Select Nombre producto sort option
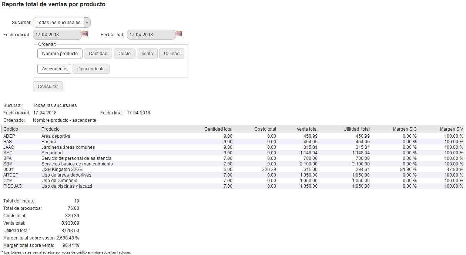 point(60,54)
